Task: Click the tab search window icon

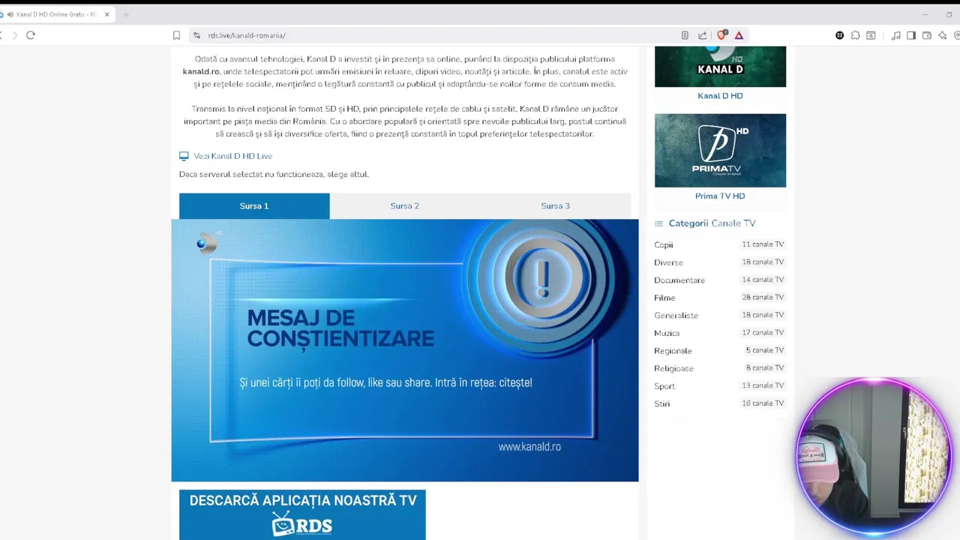Action: point(871,35)
